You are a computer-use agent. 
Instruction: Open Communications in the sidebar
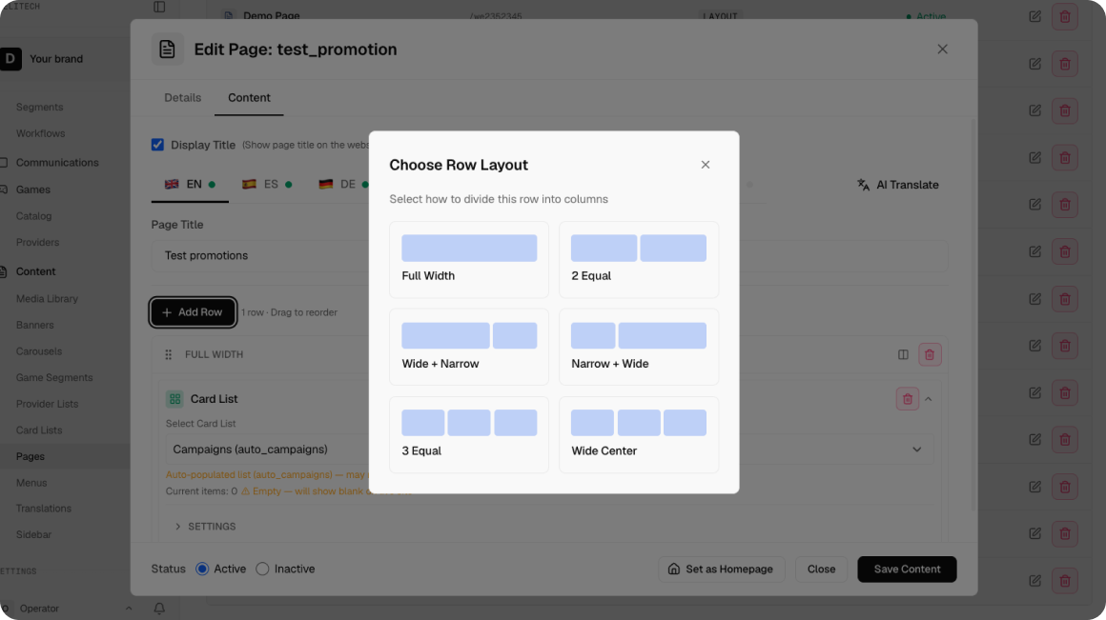57,163
